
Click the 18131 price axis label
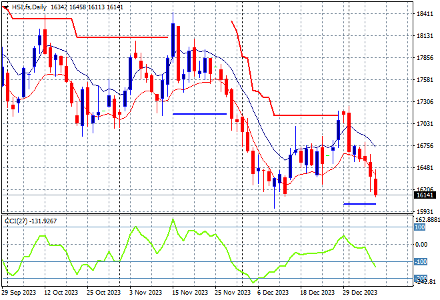[425, 36]
